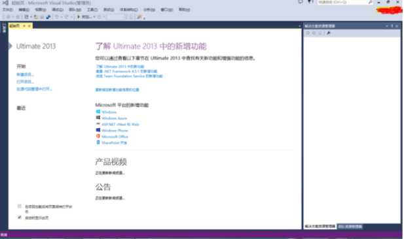
Task: Click the Start/Attach play button in toolbar
Action: pyautogui.click(x=79, y=17)
